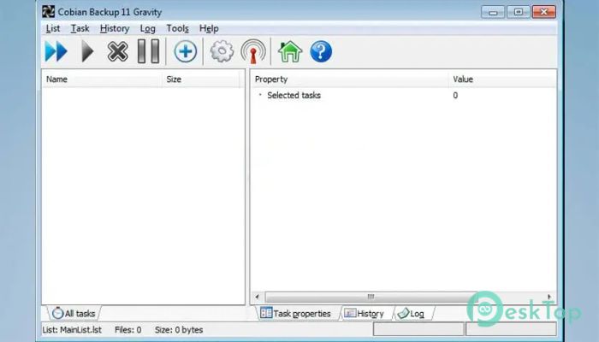Image resolution: width=599 pixels, height=342 pixels.
Task: Close the Cobian Backup window
Action: tap(544, 12)
